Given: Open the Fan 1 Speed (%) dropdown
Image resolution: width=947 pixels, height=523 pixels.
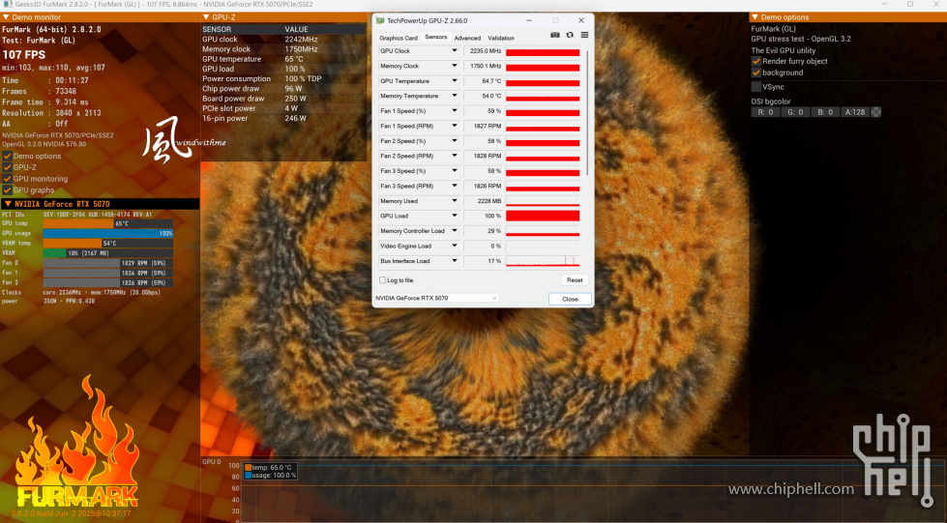Looking at the screenshot, I should (455, 110).
